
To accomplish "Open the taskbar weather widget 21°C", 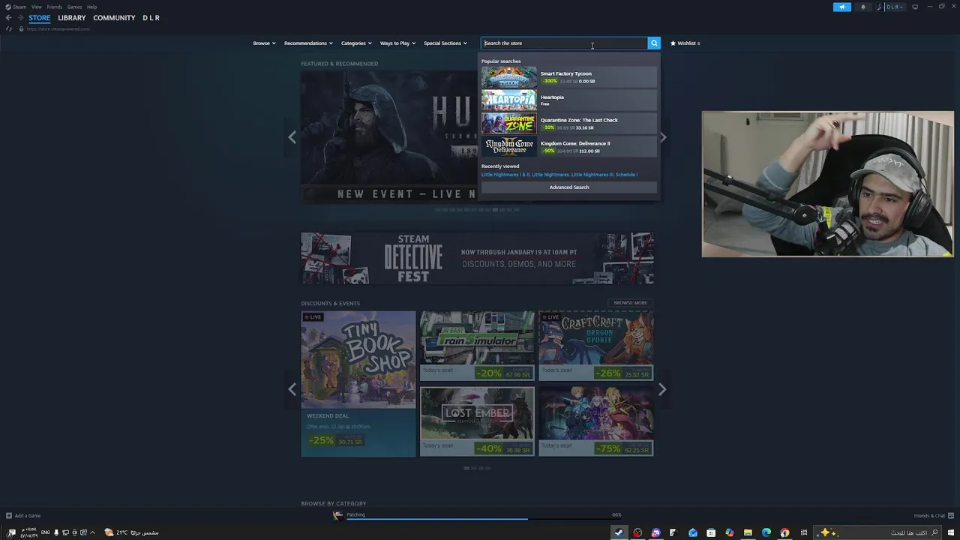I will (x=131, y=532).
